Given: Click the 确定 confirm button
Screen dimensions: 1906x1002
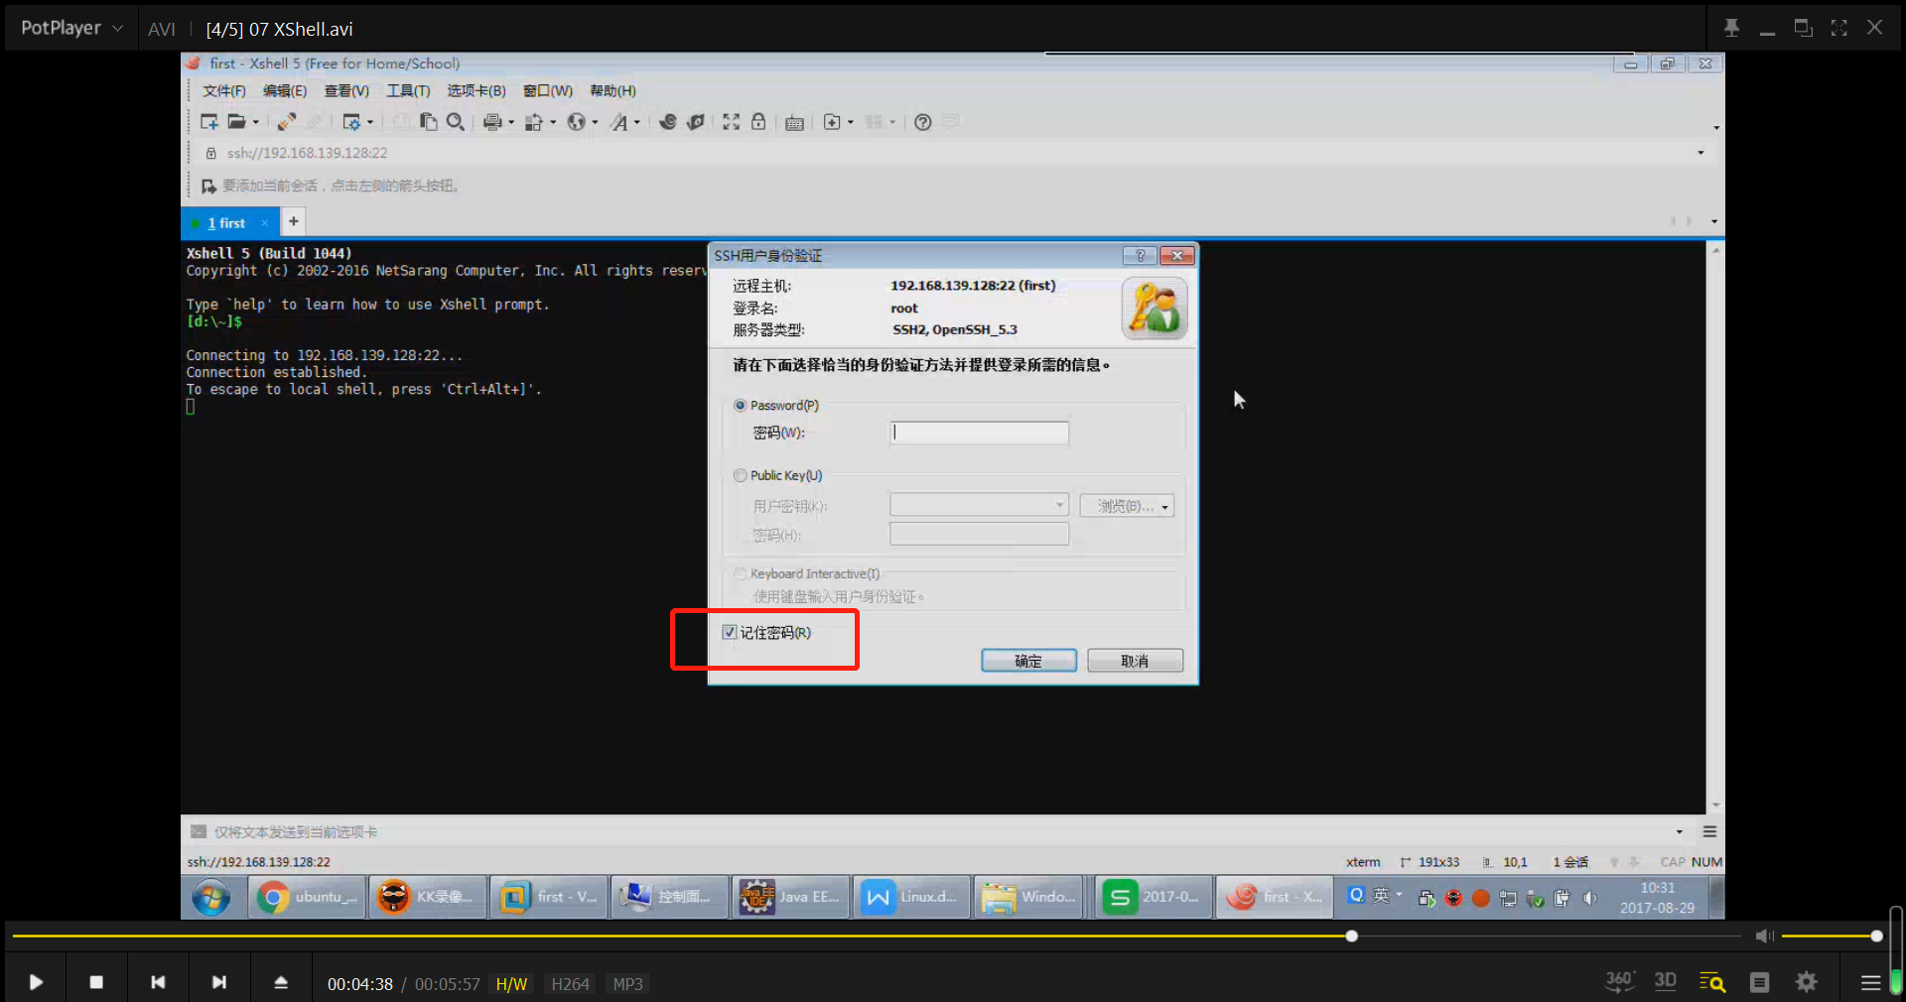Looking at the screenshot, I should click(1028, 661).
